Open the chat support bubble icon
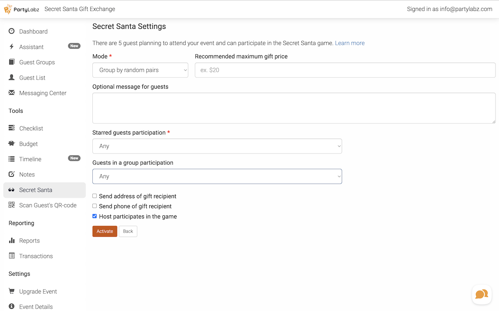 pyautogui.click(x=481, y=294)
